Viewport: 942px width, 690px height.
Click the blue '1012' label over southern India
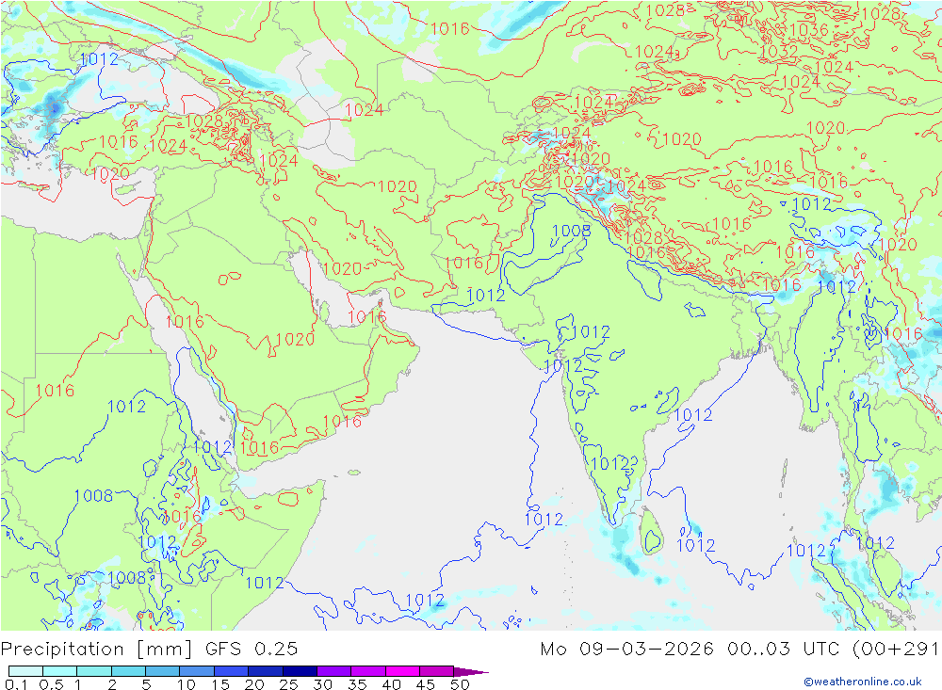point(609,463)
